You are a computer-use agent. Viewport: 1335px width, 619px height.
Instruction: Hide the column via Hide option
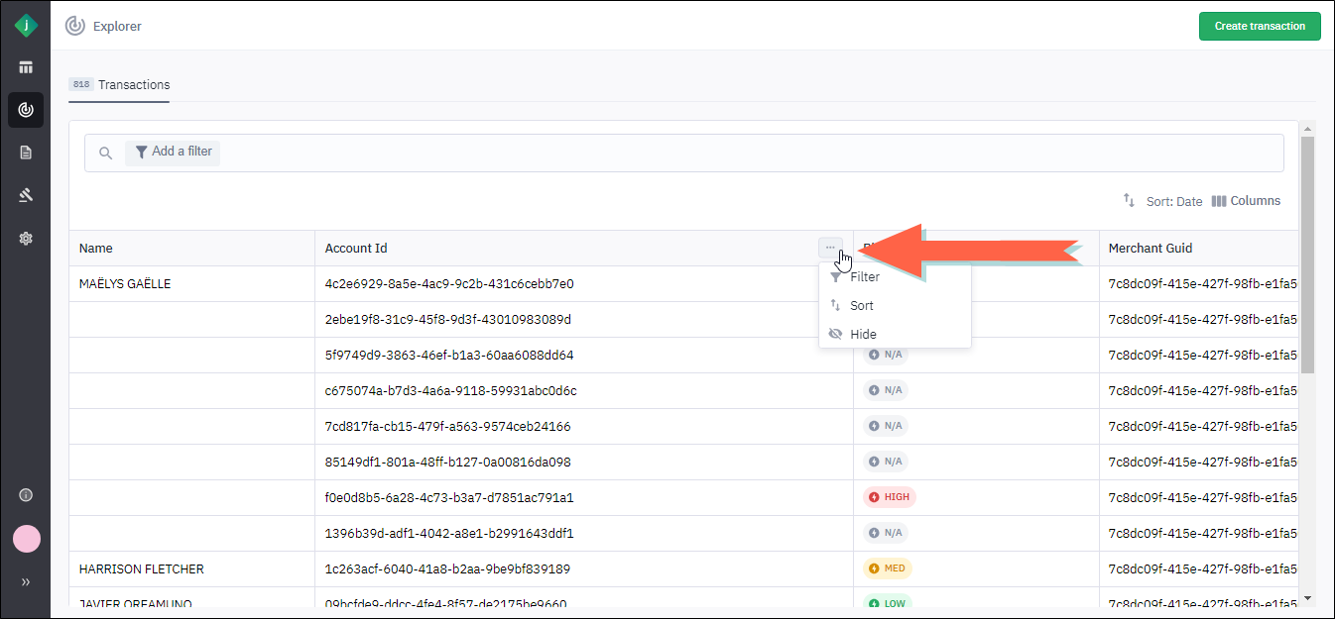(863, 335)
